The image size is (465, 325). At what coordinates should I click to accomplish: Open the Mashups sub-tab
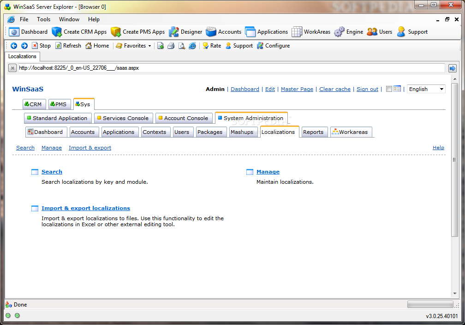pos(243,132)
